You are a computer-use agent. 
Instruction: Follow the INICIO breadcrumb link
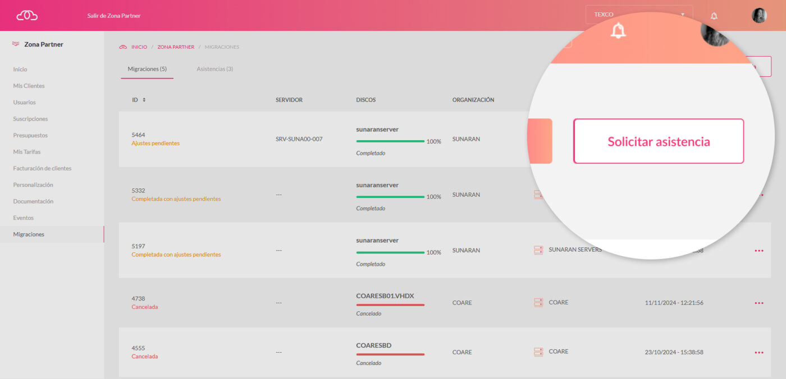tap(139, 47)
